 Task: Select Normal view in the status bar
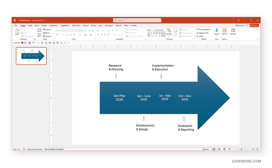[x=214, y=149]
